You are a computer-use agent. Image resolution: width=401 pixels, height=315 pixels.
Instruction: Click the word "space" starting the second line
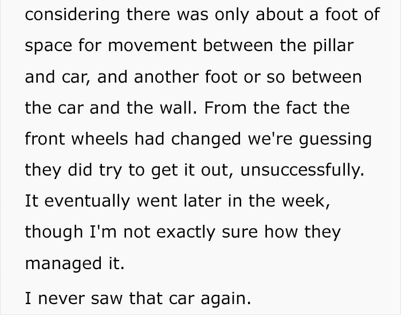coord(49,46)
